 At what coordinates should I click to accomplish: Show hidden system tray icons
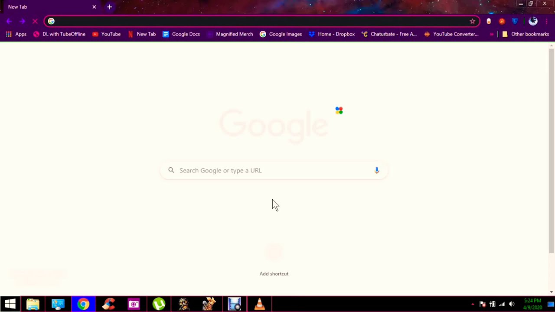(473, 304)
